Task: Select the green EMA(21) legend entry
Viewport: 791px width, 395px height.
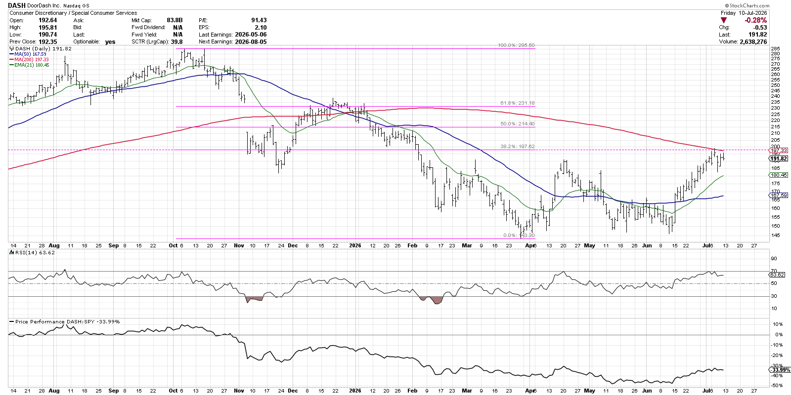Action: [x=29, y=65]
